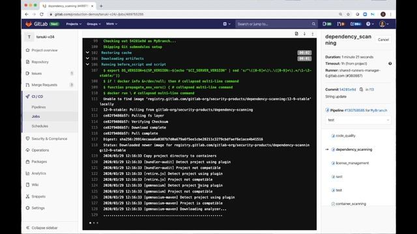Open merge request !13 link
Image resolution: width=417 pixels, height=234 pixels.
(x=371, y=90)
